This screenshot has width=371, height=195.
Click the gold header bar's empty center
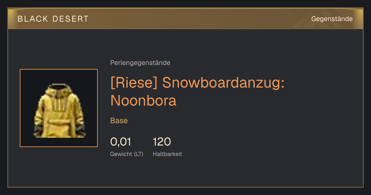(198, 19)
